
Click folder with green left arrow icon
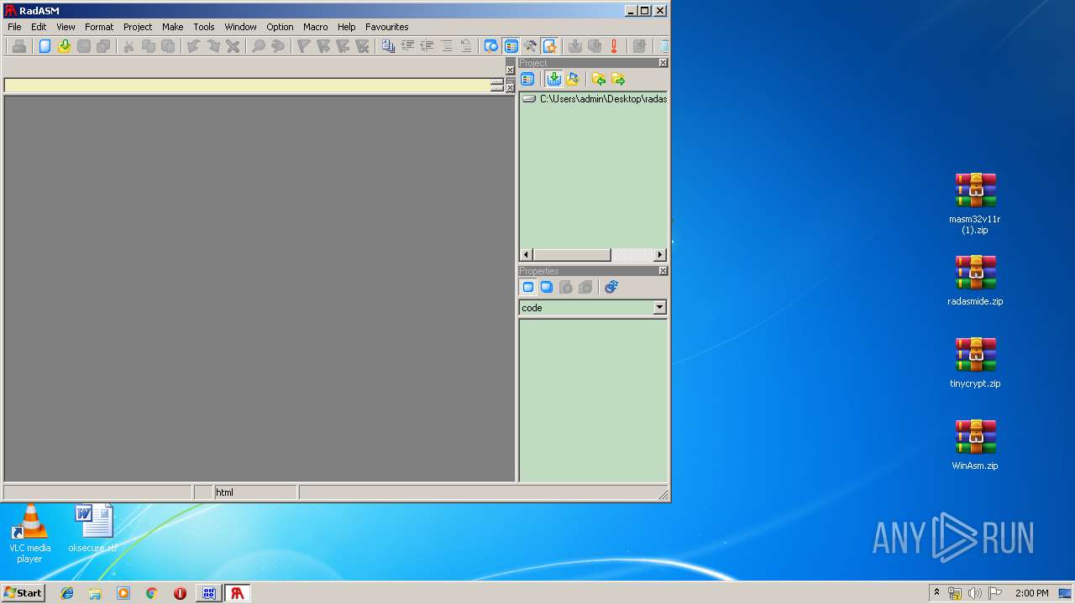pos(599,79)
